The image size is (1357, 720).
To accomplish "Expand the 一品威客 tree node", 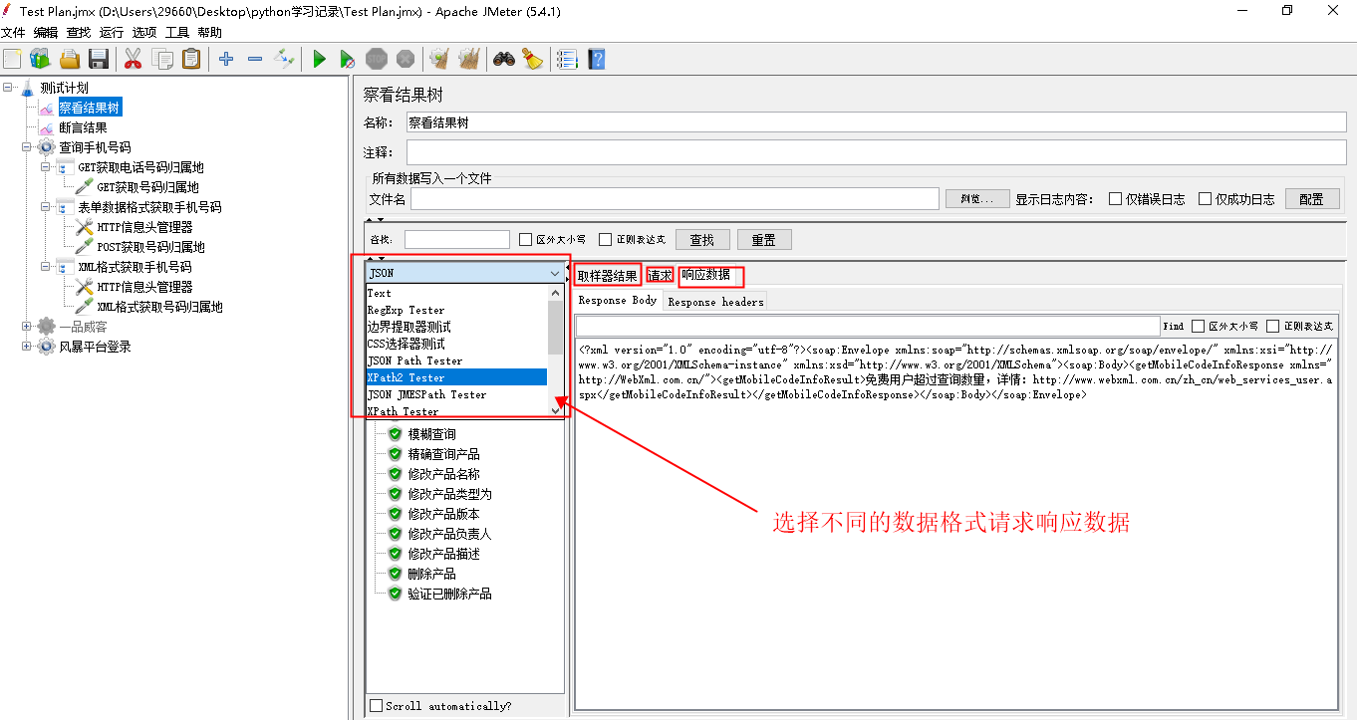I will tap(27, 327).
